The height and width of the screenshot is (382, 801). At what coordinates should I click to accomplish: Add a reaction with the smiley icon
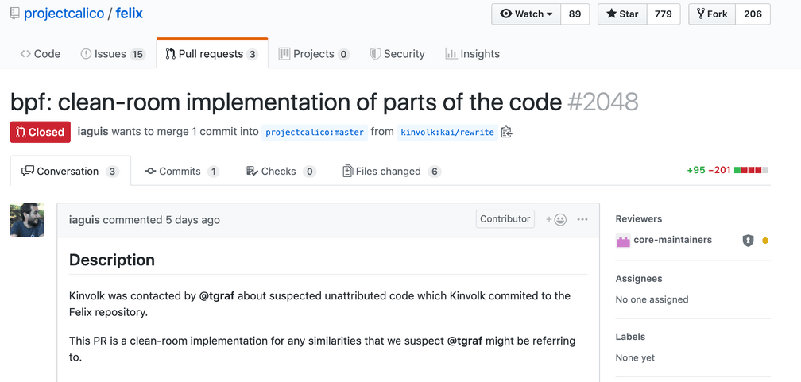click(556, 220)
